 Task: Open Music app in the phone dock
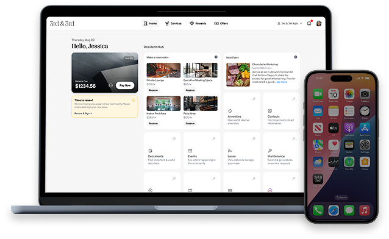coord(365,211)
